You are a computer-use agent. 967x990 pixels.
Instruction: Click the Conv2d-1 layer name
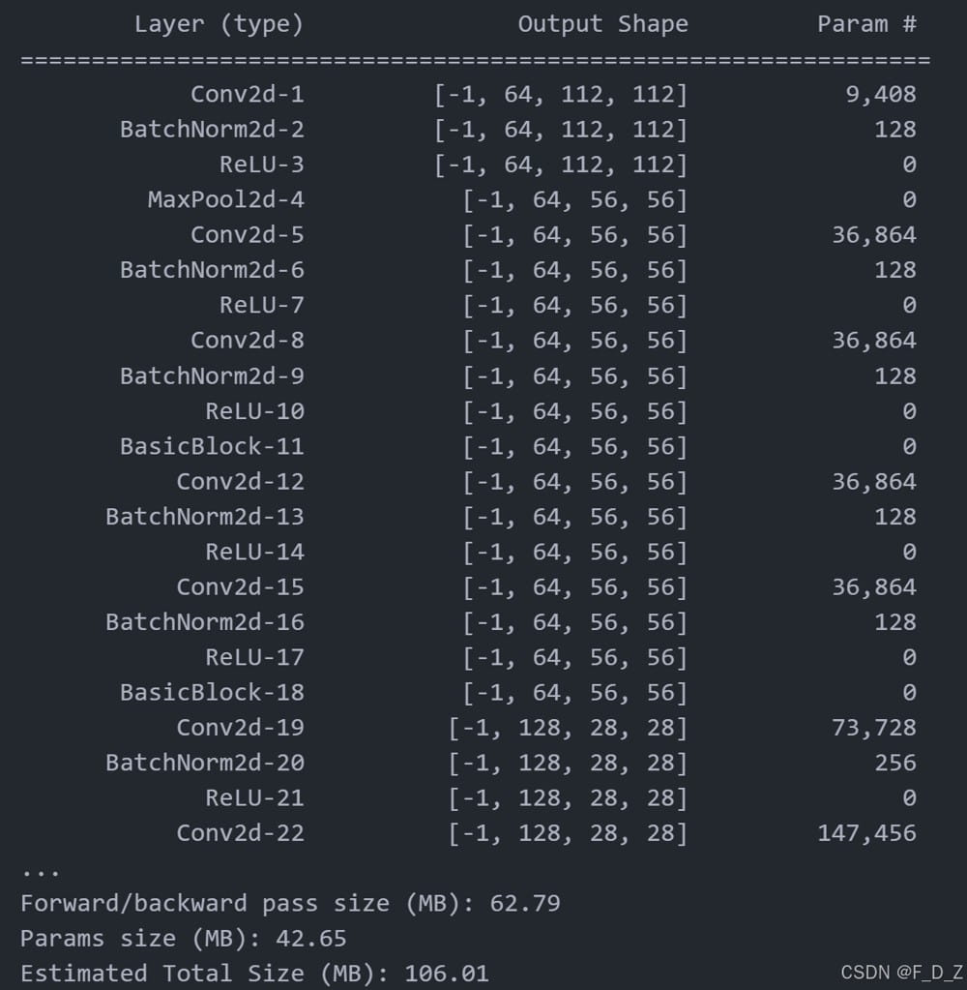coord(247,95)
